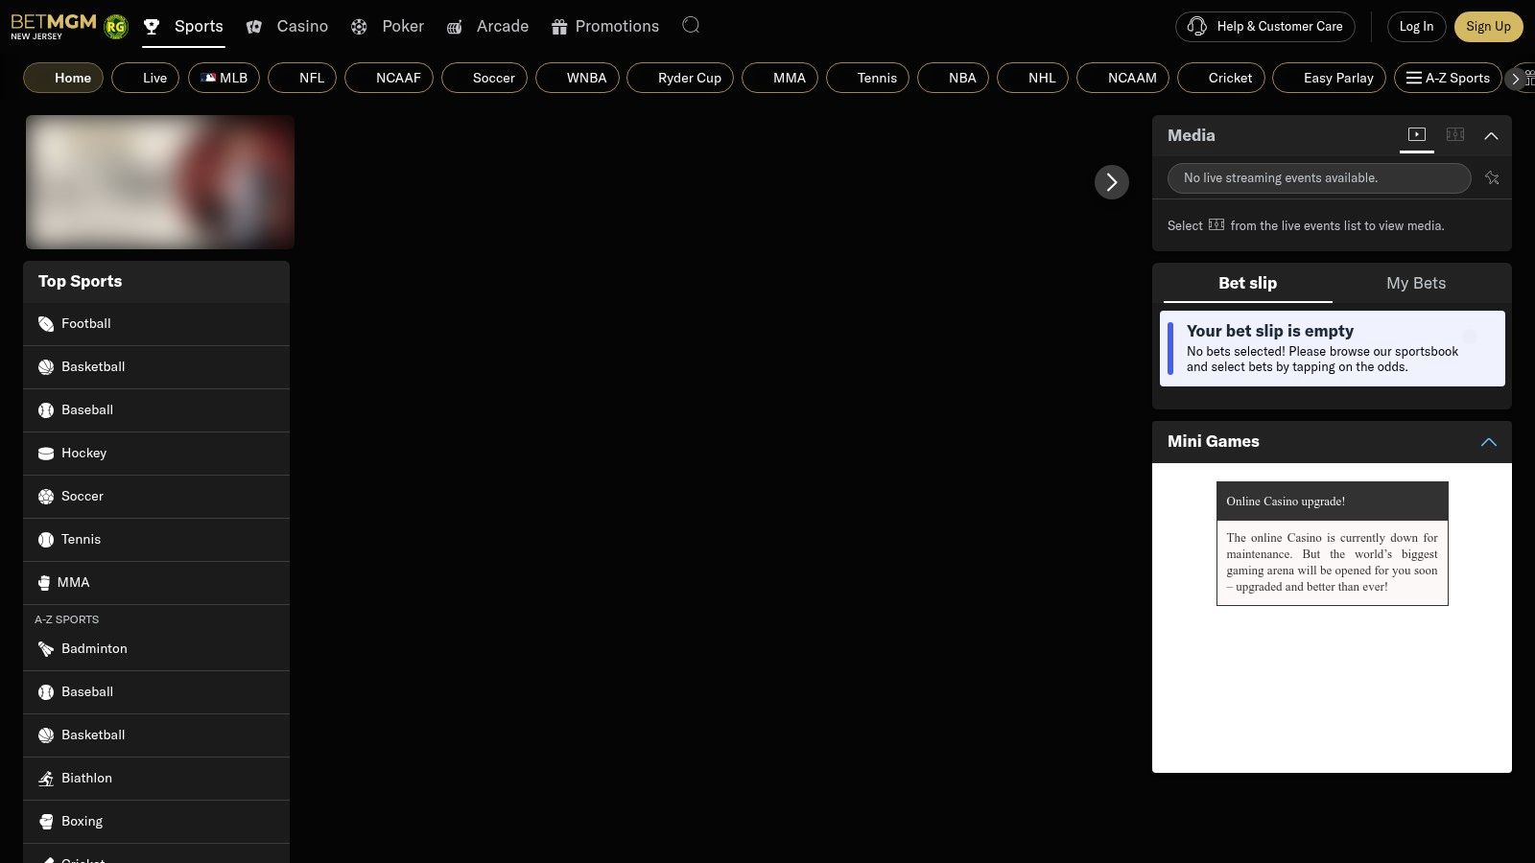The image size is (1535, 863).
Task: Click the A-Z Sports Basketball icon
Action: [46, 735]
